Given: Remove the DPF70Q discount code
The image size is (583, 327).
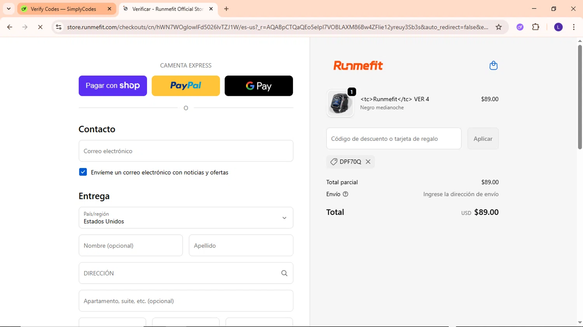Looking at the screenshot, I should pyautogui.click(x=368, y=162).
